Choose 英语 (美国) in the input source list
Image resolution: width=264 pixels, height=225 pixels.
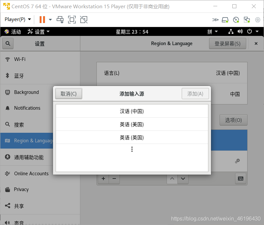(132, 124)
